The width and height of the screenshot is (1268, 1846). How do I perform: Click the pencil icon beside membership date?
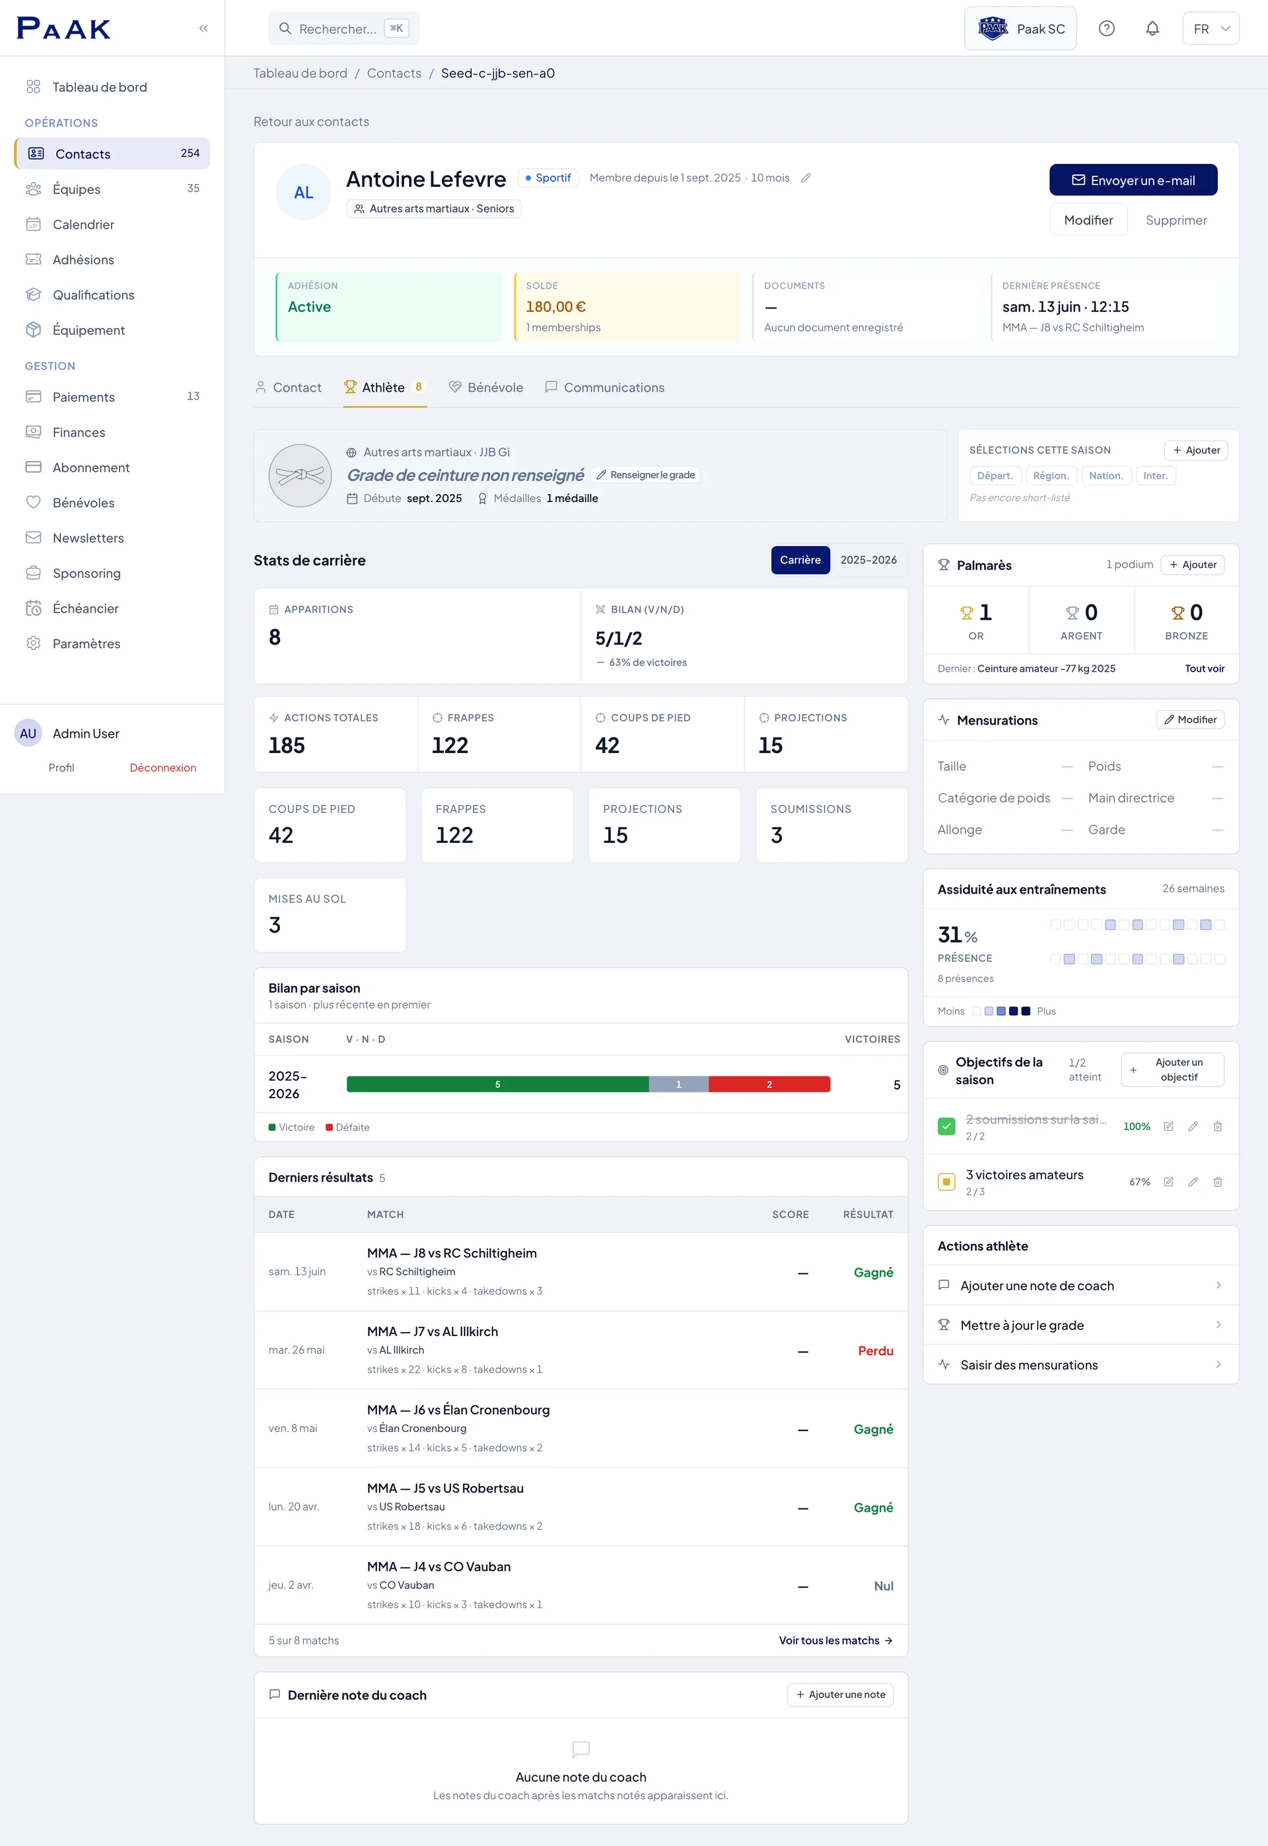pos(806,178)
